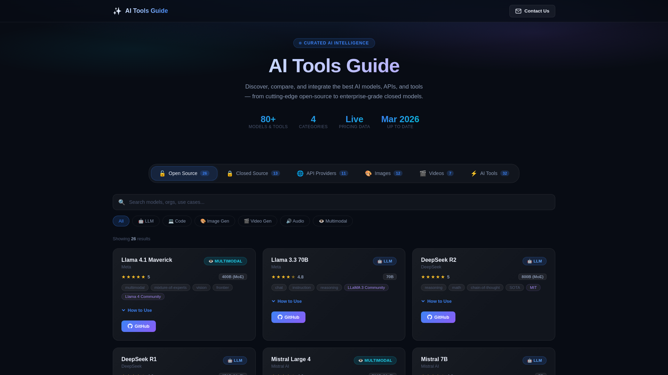The image size is (668, 375).
Task: Click the 'frontier' tag on Llama 4.1 Maverick
Action: [223, 287]
